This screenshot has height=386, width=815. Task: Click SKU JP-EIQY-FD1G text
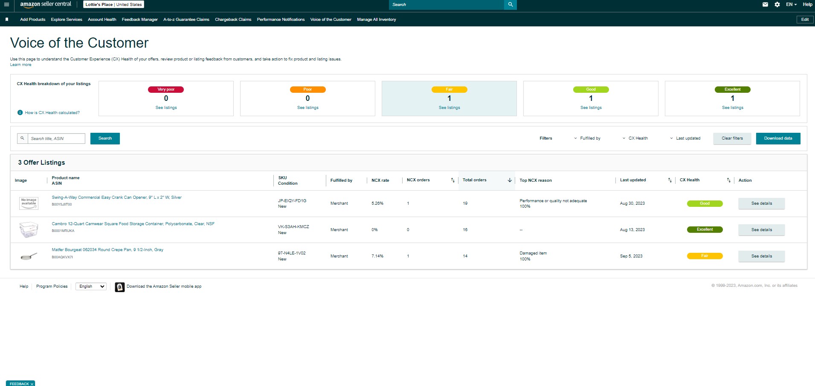(x=292, y=201)
